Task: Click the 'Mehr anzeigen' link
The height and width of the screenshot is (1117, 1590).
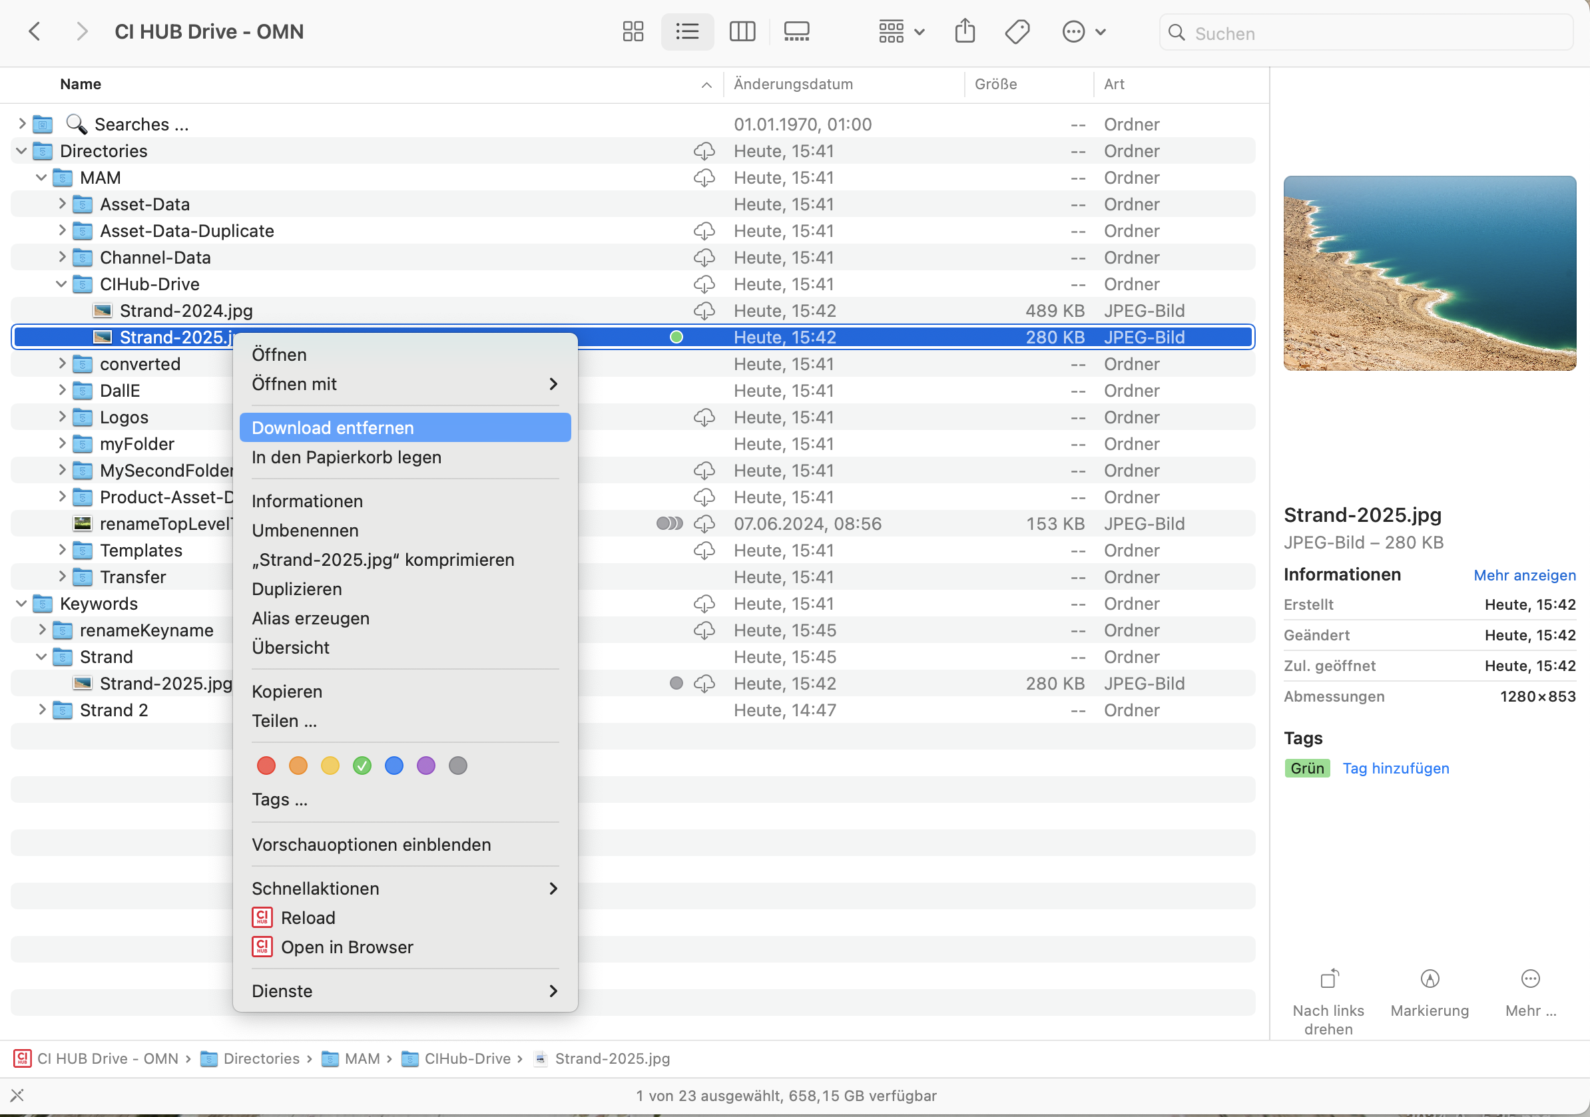Action: 1523,574
